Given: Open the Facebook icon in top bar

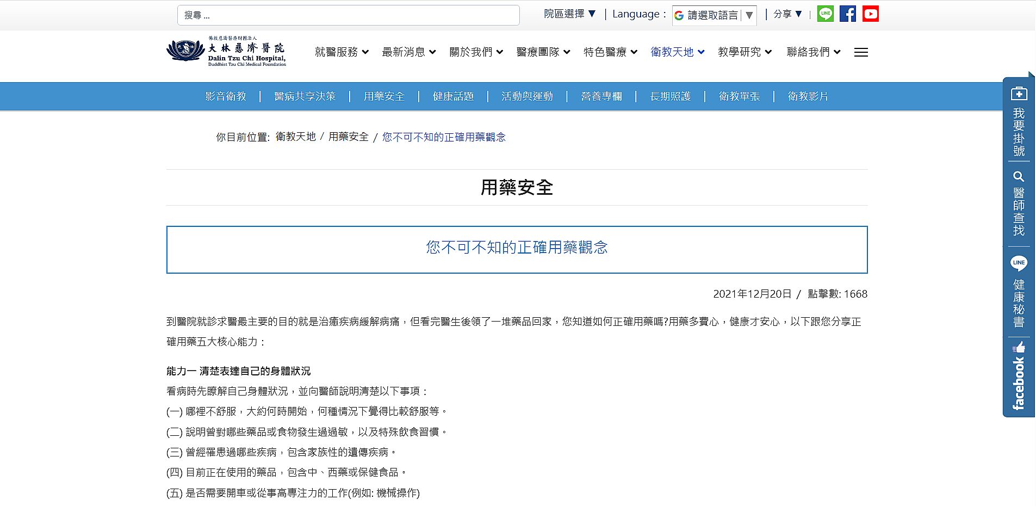Looking at the screenshot, I should pyautogui.click(x=847, y=14).
